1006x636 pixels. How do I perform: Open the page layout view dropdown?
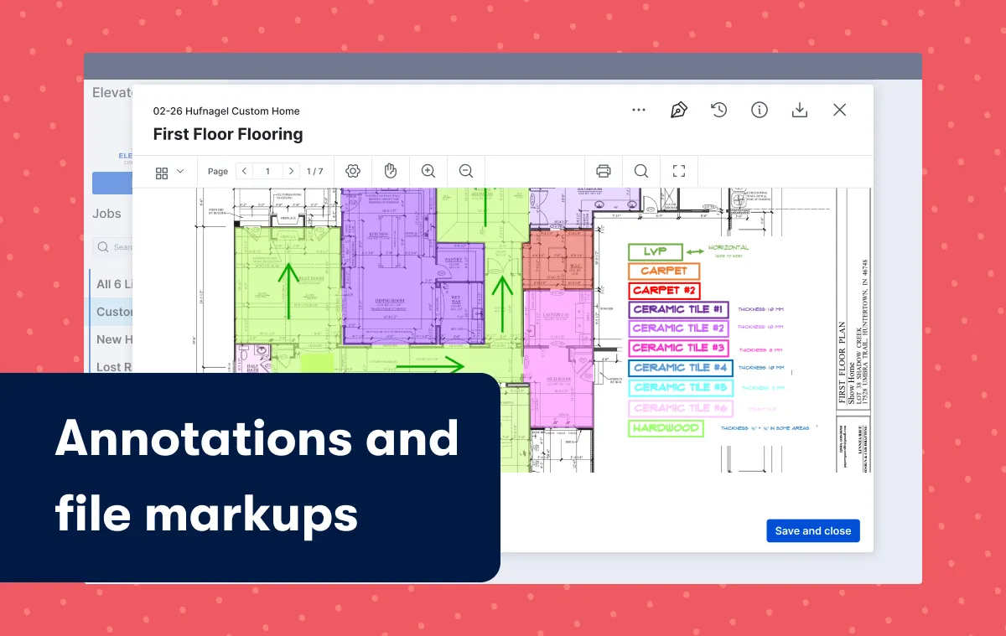pyautogui.click(x=169, y=171)
